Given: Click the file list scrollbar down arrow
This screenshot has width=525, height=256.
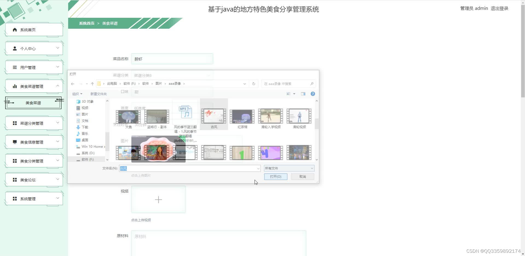Looking at the screenshot, I should (317, 160).
